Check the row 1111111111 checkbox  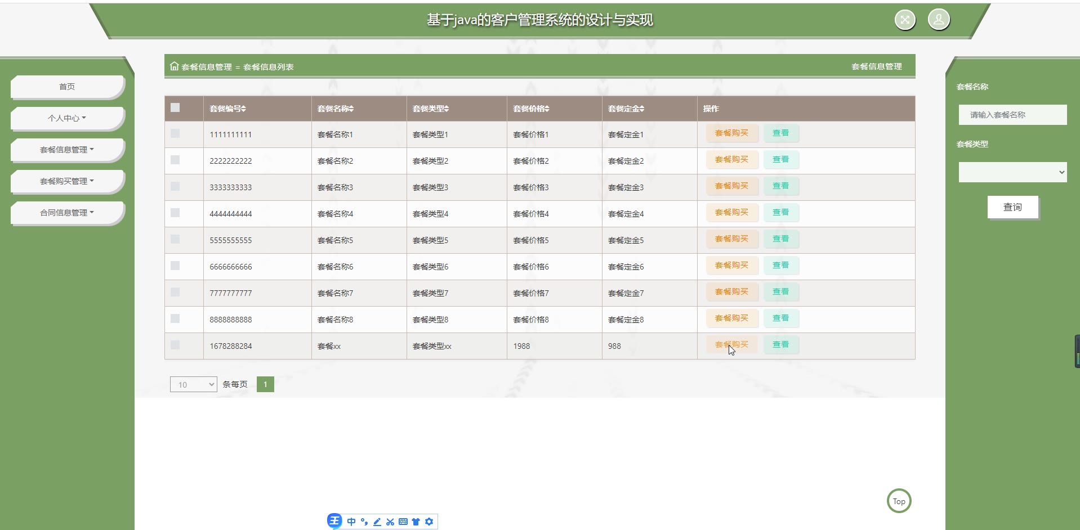pos(175,133)
